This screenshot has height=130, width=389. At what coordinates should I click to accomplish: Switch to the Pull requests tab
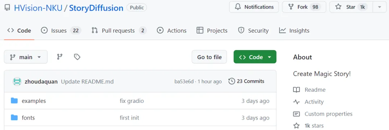119,30
